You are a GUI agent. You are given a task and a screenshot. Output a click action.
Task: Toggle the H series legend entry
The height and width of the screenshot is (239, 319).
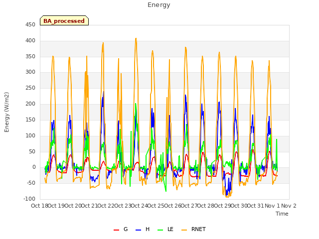point(143,229)
